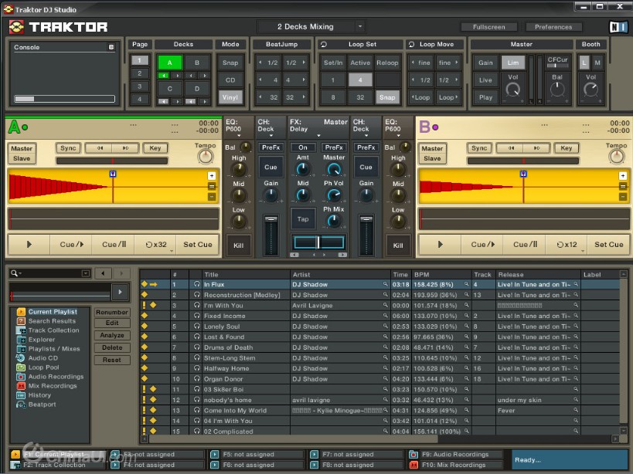Expand Deck B loop length x12 dropdown
The width and height of the screenshot is (633, 474).
583,251
